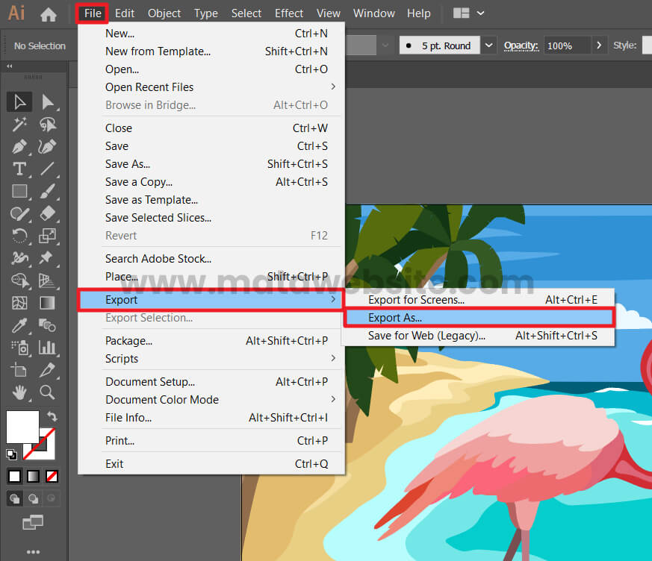Screen dimensions: 652x561
Task: Activate the Hand tool
Action: pos(19,392)
